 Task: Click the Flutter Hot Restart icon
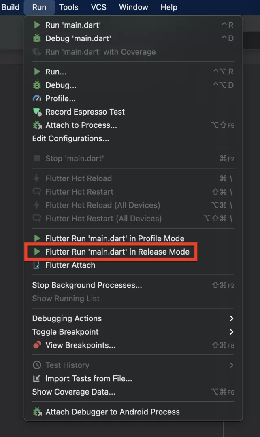37,191
